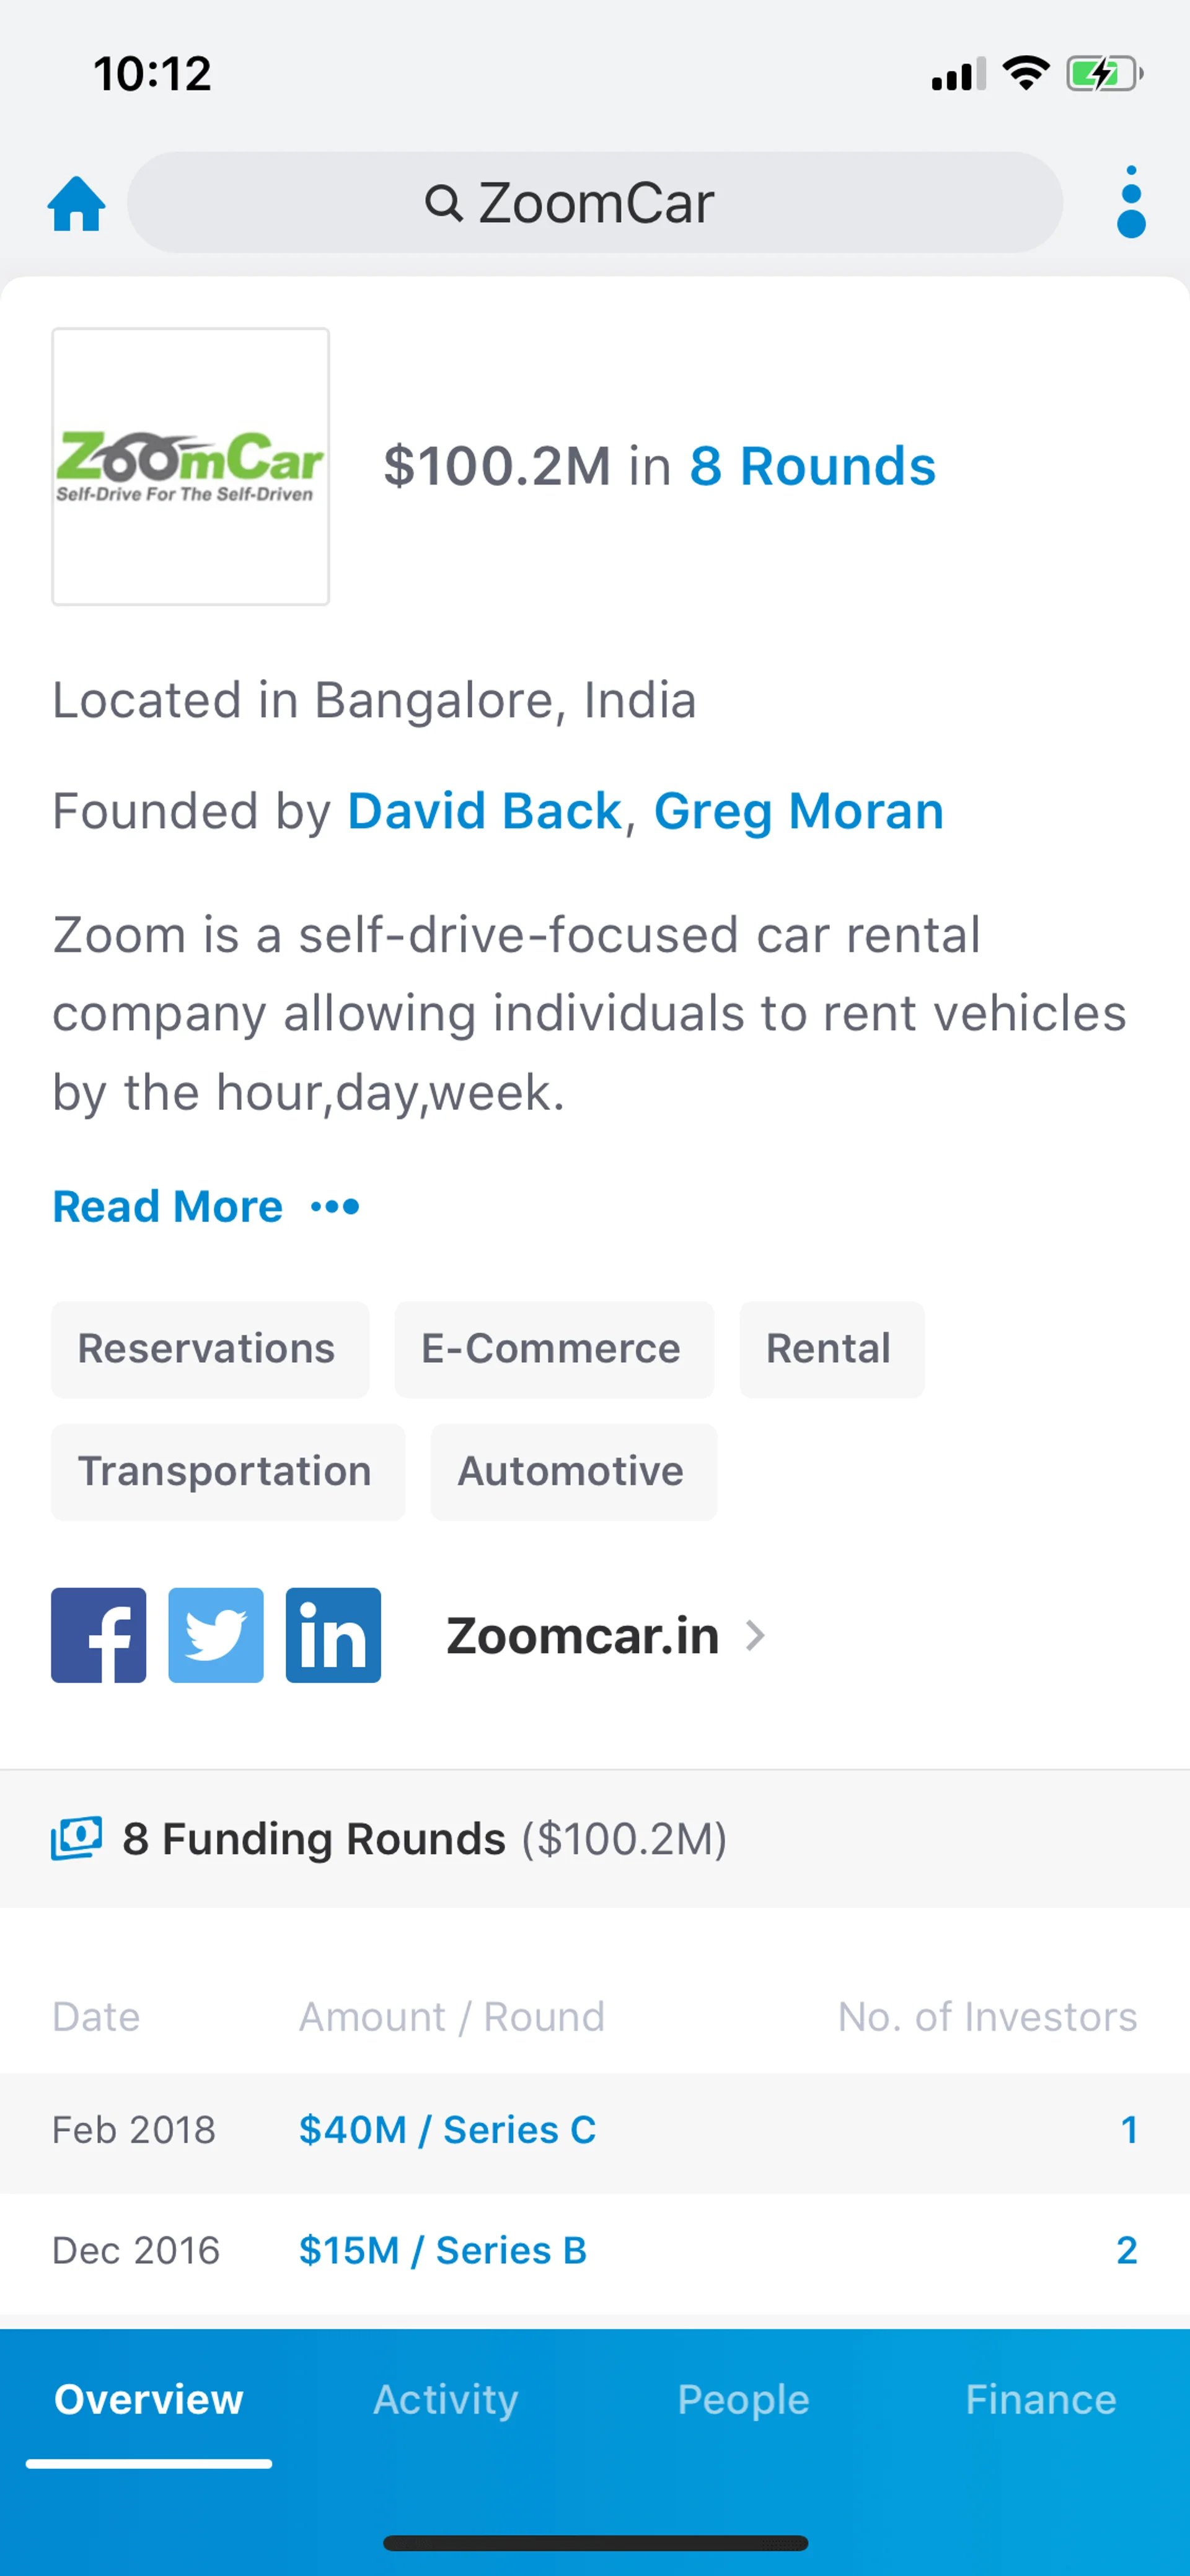View founder David Back's profile

pos(485,811)
